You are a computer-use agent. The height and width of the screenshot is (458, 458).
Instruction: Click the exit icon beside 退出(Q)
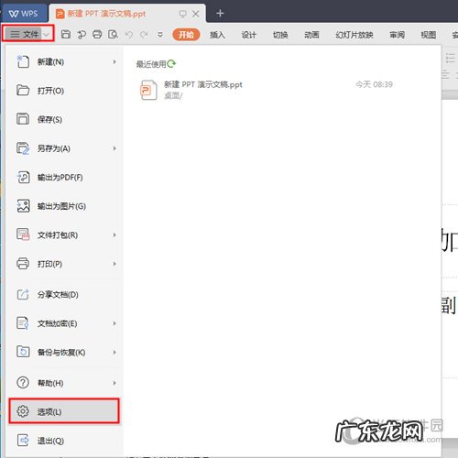point(23,441)
